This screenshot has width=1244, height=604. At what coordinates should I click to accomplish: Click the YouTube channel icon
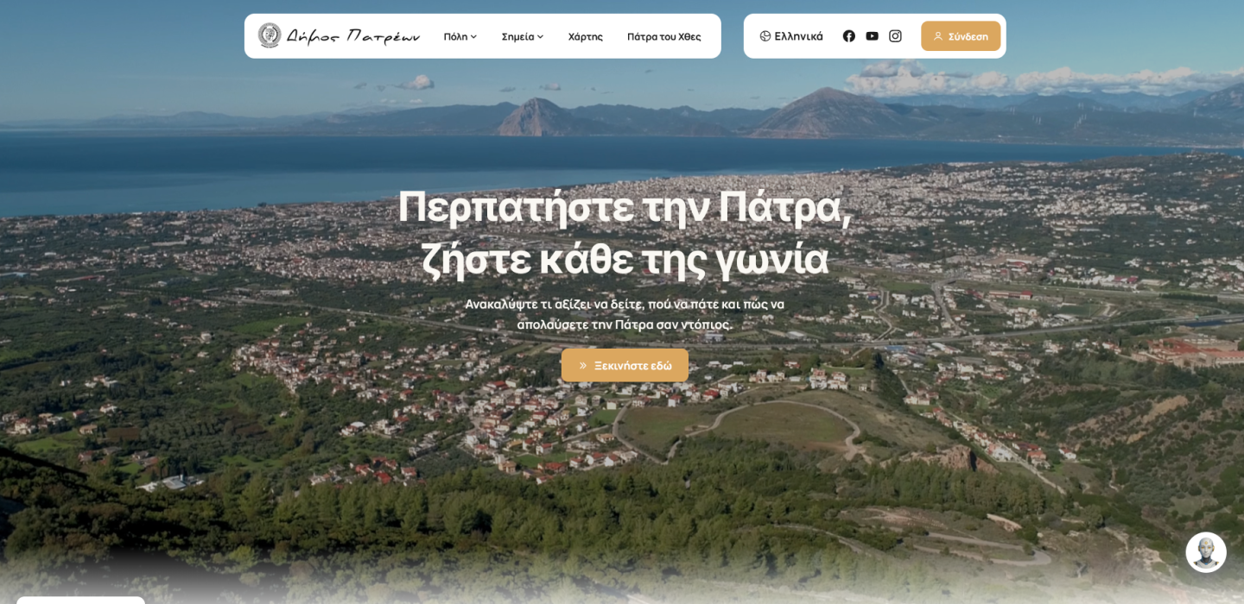873,36
